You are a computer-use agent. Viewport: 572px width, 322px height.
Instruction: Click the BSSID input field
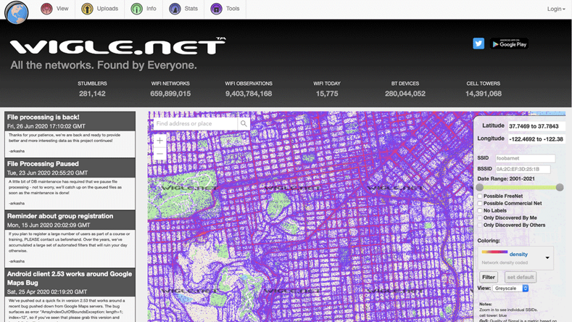(x=523, y=169)
